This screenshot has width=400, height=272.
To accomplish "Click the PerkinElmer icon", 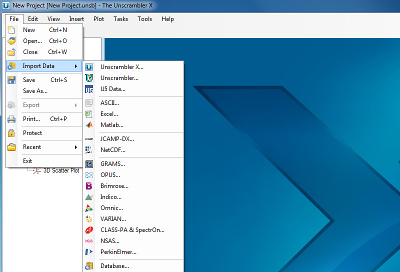I will (x=89, y=252).
